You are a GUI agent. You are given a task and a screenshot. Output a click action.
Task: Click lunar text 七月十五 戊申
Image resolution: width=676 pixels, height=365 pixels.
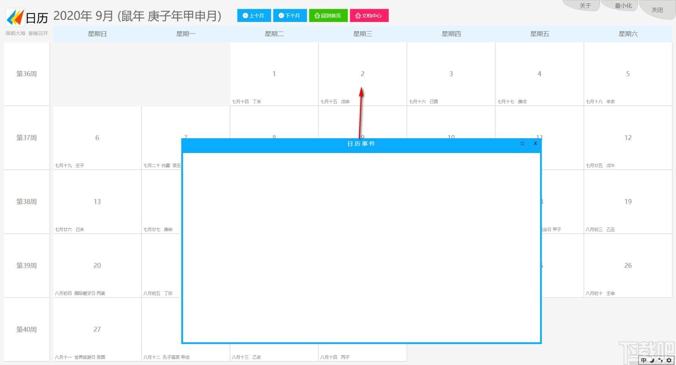click(335, 102)
